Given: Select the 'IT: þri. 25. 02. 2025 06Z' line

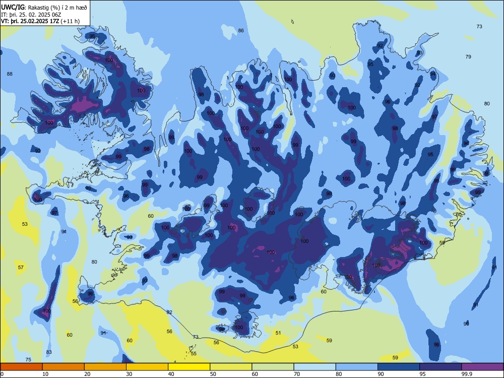Looking at the screenshot, I should (x=31, y=15).
